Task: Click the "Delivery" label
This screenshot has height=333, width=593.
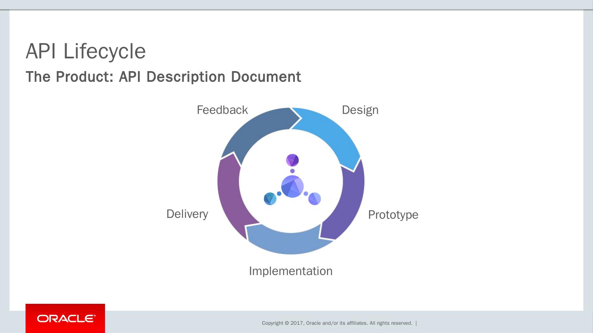Action: pos(187,214)
